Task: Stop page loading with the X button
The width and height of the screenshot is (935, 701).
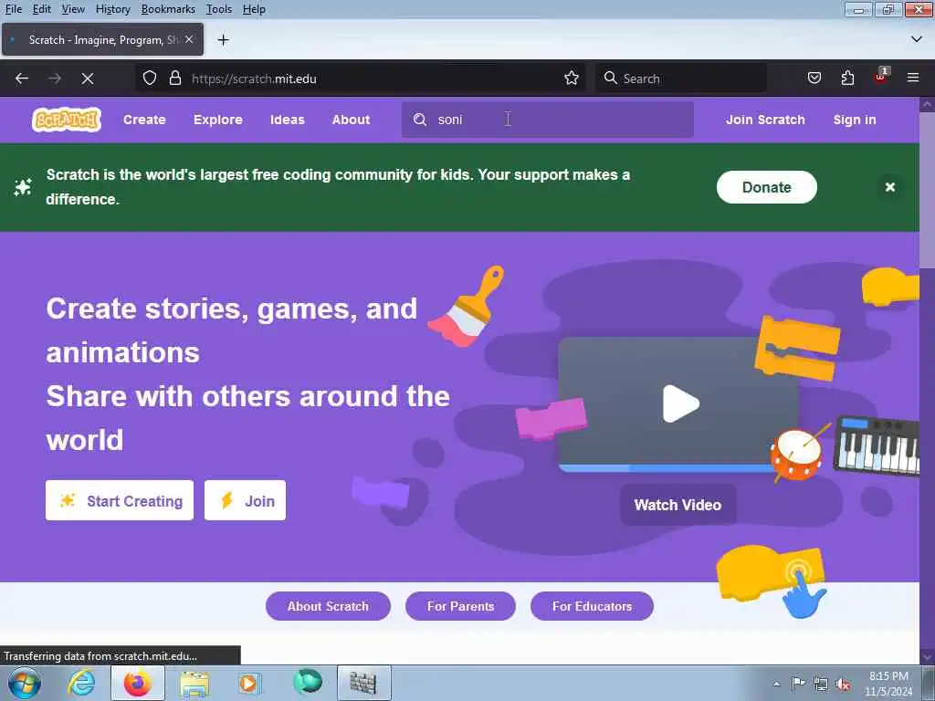Action: pyautogui.click(x=88, y=78)
